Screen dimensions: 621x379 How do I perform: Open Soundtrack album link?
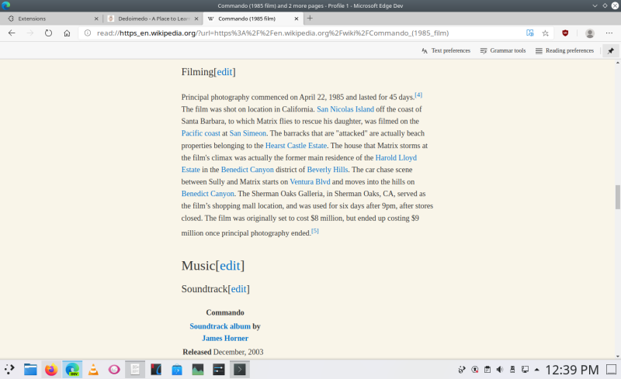(x=220, y=326)
